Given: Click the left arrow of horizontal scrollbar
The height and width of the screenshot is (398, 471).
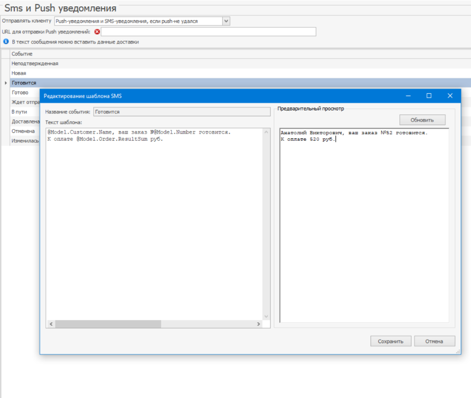Looking at the screenshot, I should 50,324.
